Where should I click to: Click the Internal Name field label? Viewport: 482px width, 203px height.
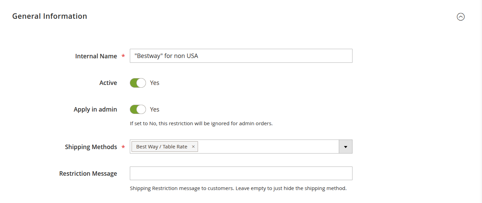[96, 56]
